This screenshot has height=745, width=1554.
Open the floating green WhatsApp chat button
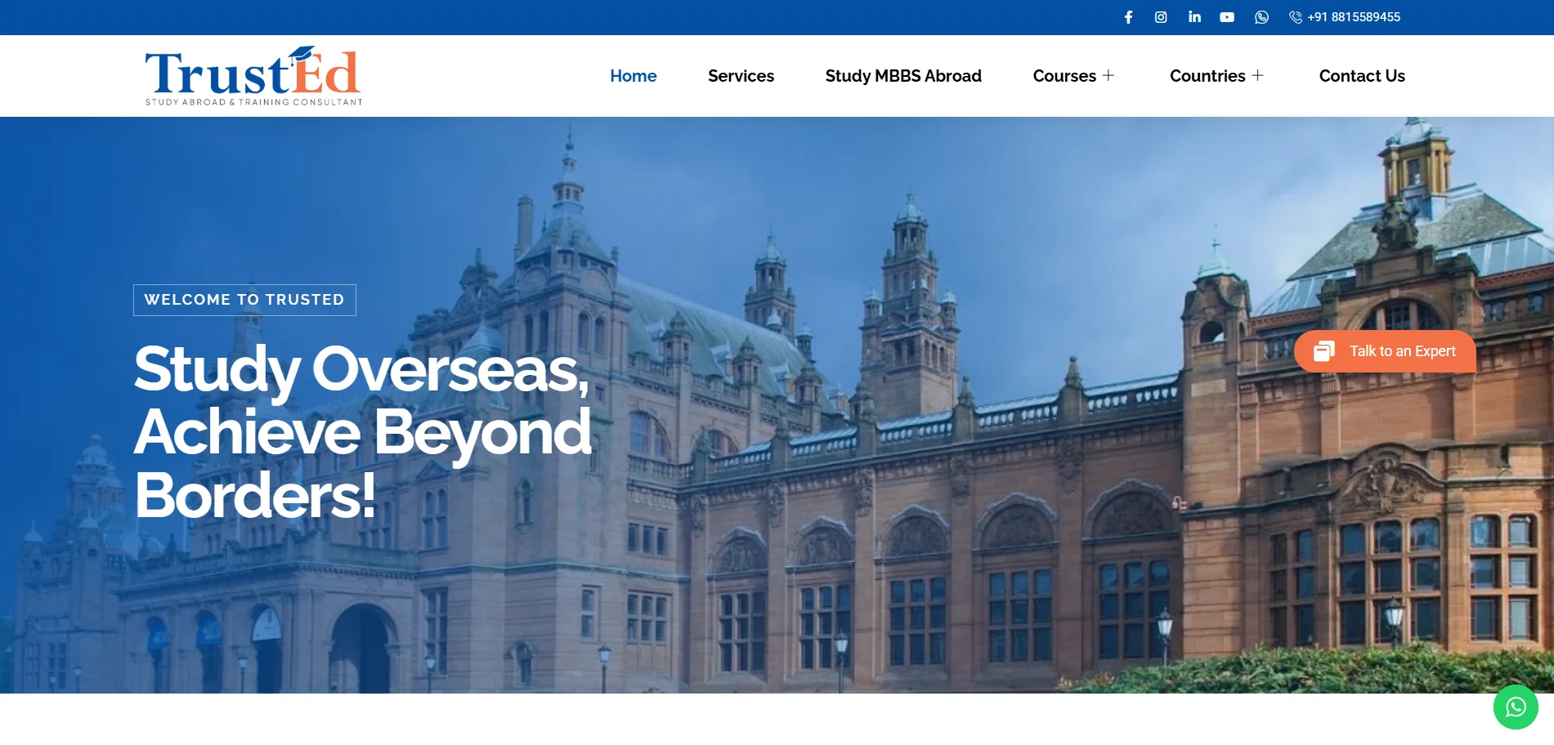(1516, 707)
